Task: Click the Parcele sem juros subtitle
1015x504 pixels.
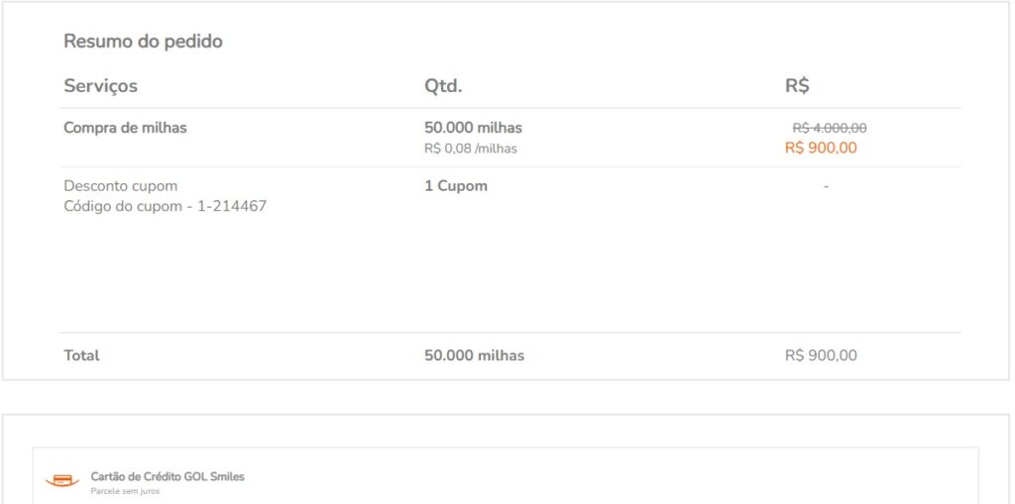Action: pos(125,491)
